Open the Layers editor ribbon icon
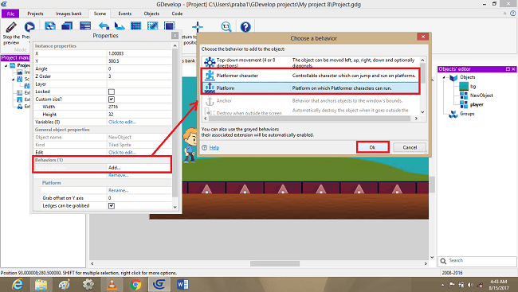This screenshot has width=518, height=292. 68,26
